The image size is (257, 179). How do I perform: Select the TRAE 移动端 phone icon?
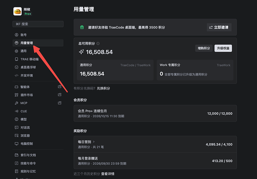[16, 59]
